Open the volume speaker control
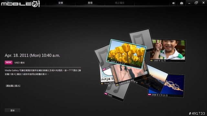 tap(174, 3)
